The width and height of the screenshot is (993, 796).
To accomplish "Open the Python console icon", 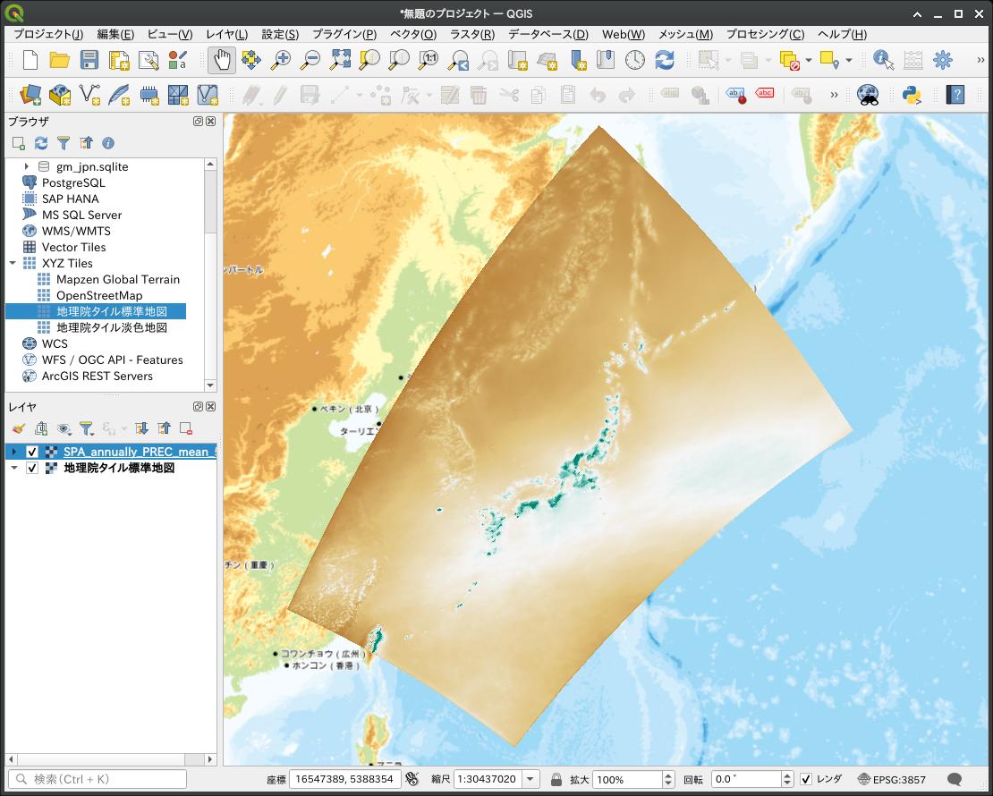I will tap(912, 95).
